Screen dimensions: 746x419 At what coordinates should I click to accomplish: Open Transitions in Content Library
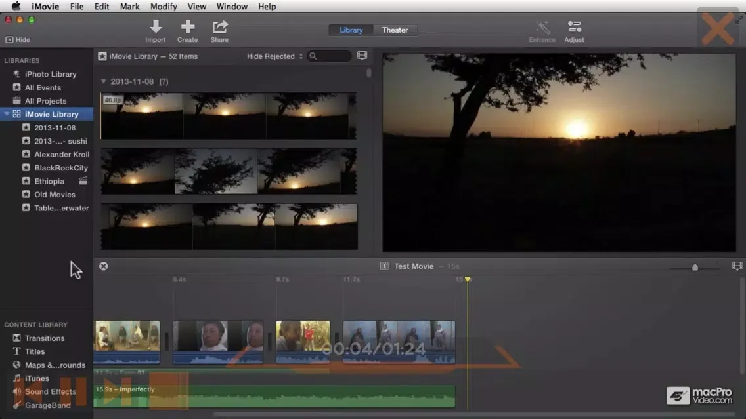click(46, 338)
